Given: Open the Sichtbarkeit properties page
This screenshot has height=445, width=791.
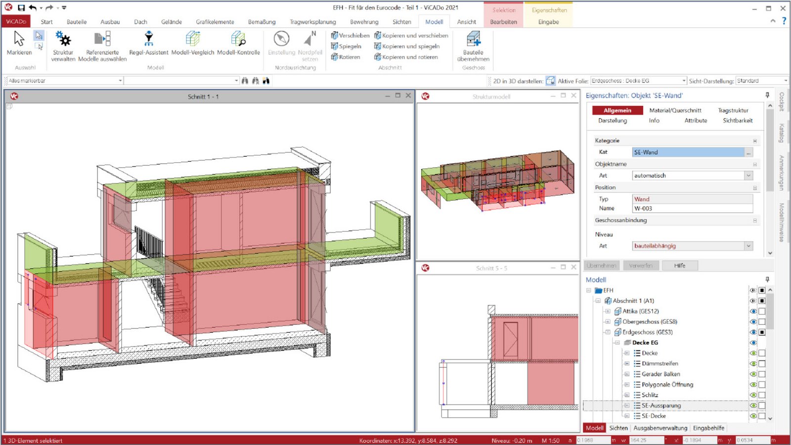Looking at the screenshot, I should pyautogui.click(x=738, y=121).
